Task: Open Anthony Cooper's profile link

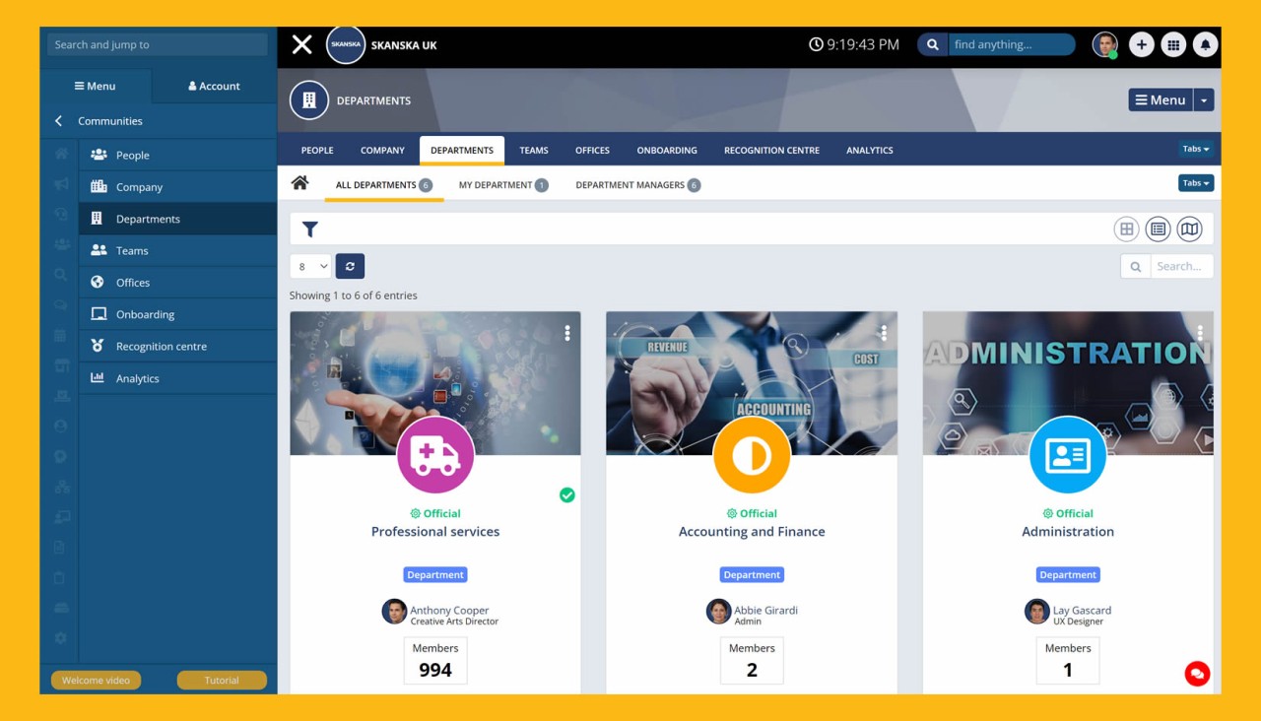Action: tap(449, 610)
